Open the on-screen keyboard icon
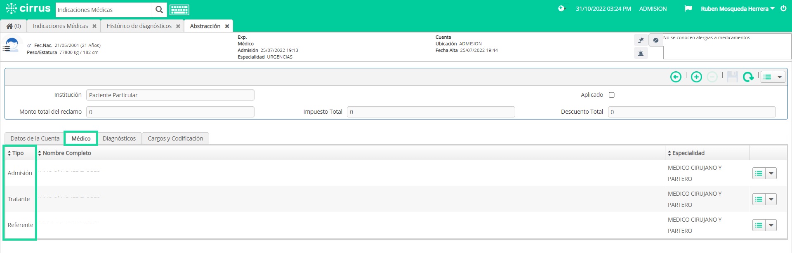The image size is (792, 253). pos(179,10)
